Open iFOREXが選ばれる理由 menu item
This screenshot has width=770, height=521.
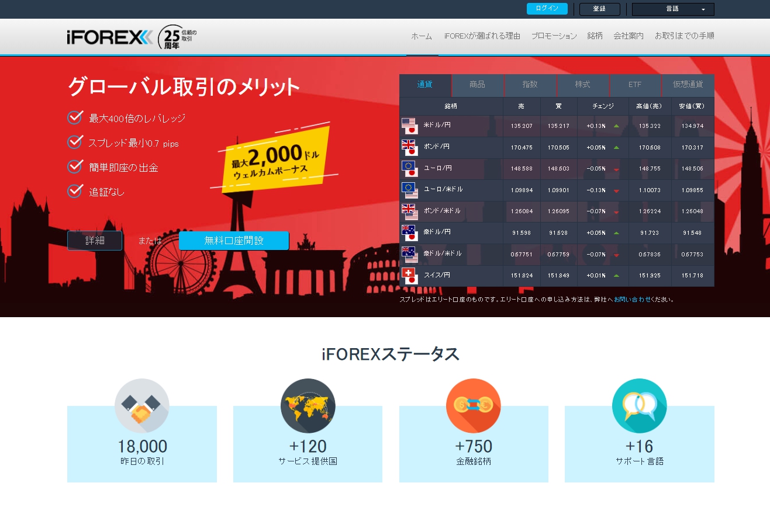pyautogui.click(x=482, y=36)
